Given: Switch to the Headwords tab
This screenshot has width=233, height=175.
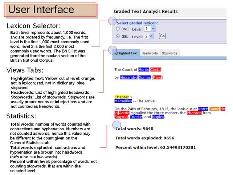Looking at the screenshot, I should click(150, 53).
